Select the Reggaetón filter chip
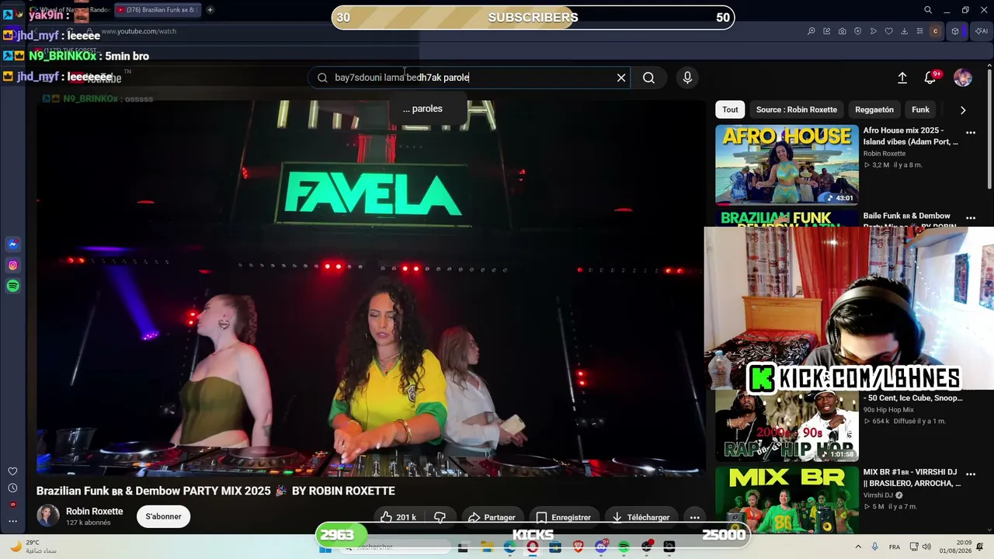994x559 pixels. [x=874, y=109]
